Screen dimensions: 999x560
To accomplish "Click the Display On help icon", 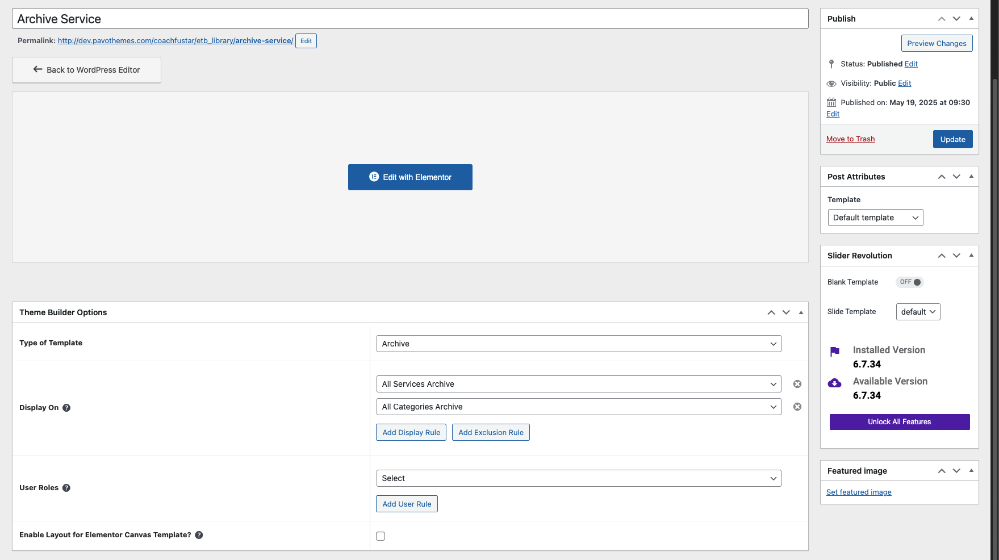I will click(66, 408).
